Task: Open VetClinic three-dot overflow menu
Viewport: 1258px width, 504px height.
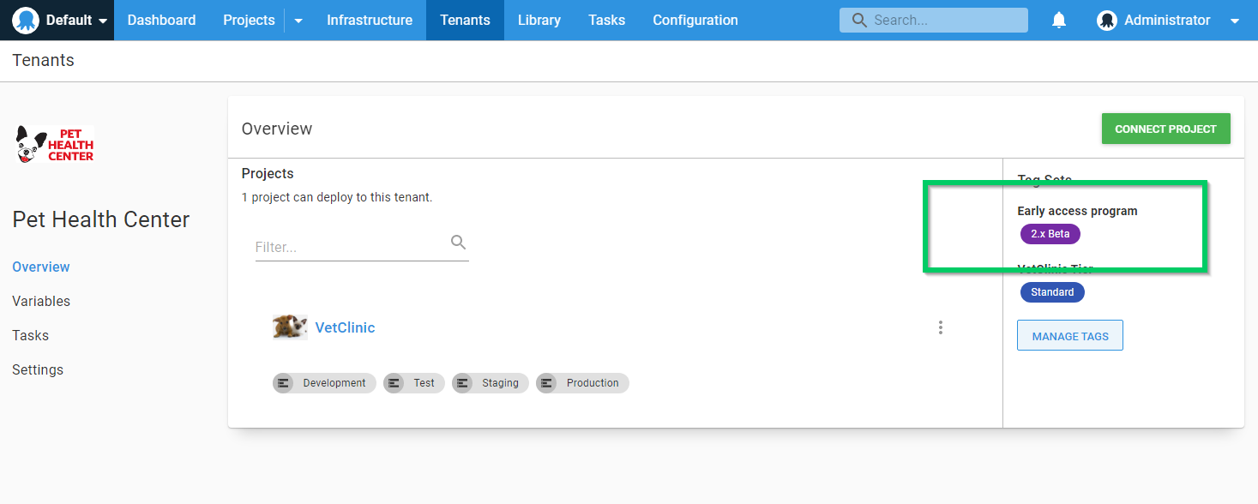Action: (941, 327)
